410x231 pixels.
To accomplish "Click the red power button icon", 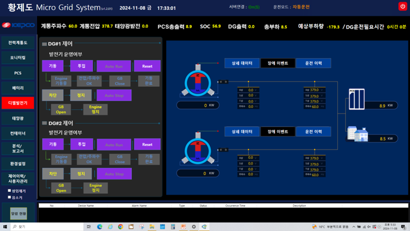I will coord(403,6).
